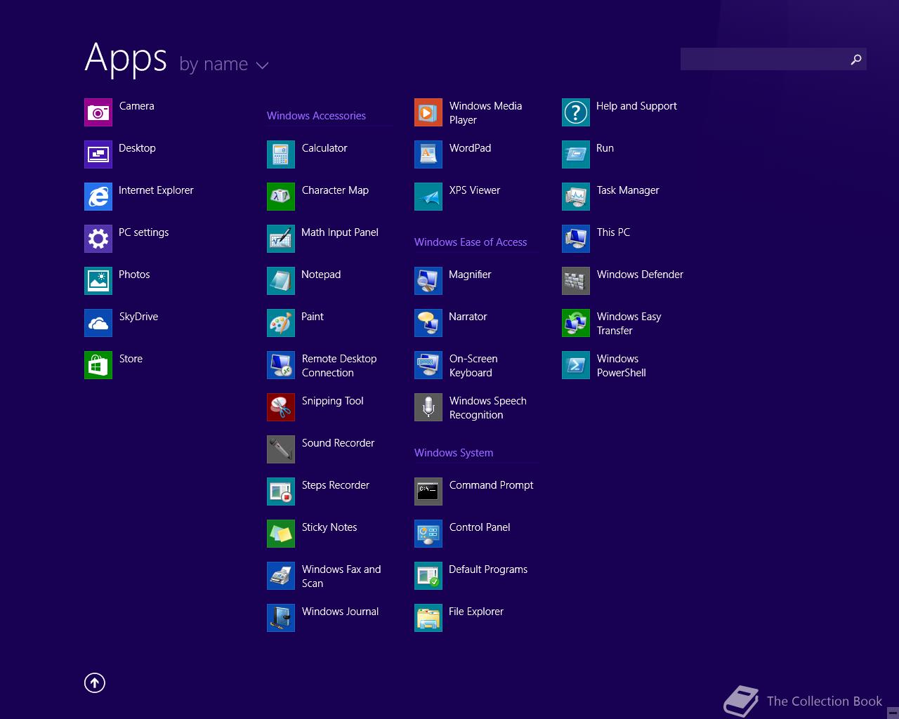Open the Store app icon
The image size is (899, 719).
(x=98, y=365)
